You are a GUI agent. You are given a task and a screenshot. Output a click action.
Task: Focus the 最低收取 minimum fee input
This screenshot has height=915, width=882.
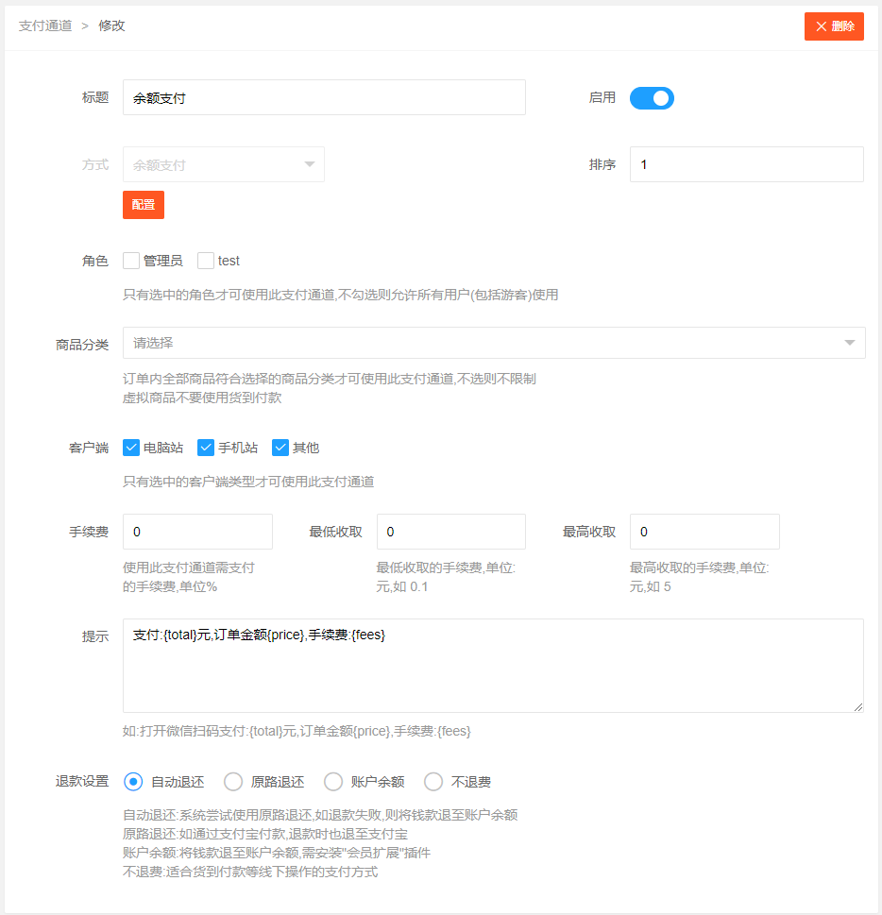click(x=450, y=532)
